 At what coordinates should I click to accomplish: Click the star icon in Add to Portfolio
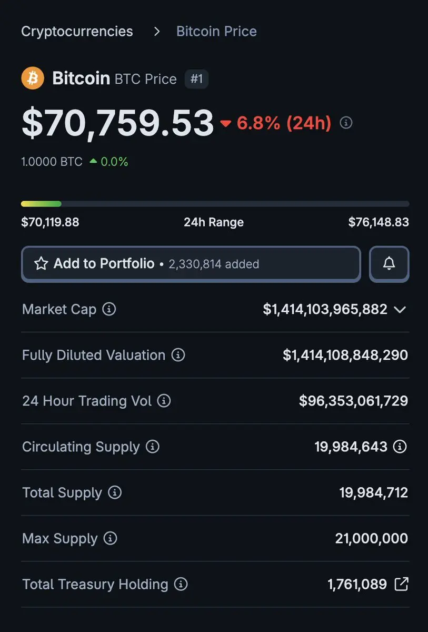click(x=41, y=263)
